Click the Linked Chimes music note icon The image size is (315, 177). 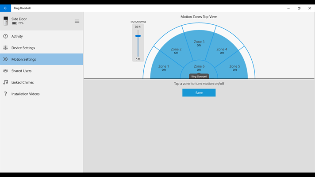(5, 82)
